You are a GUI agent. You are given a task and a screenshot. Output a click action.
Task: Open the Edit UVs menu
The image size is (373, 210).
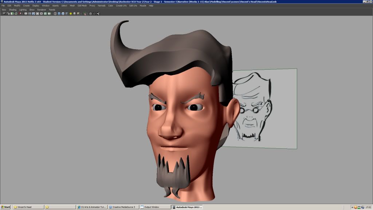point(133,6)
